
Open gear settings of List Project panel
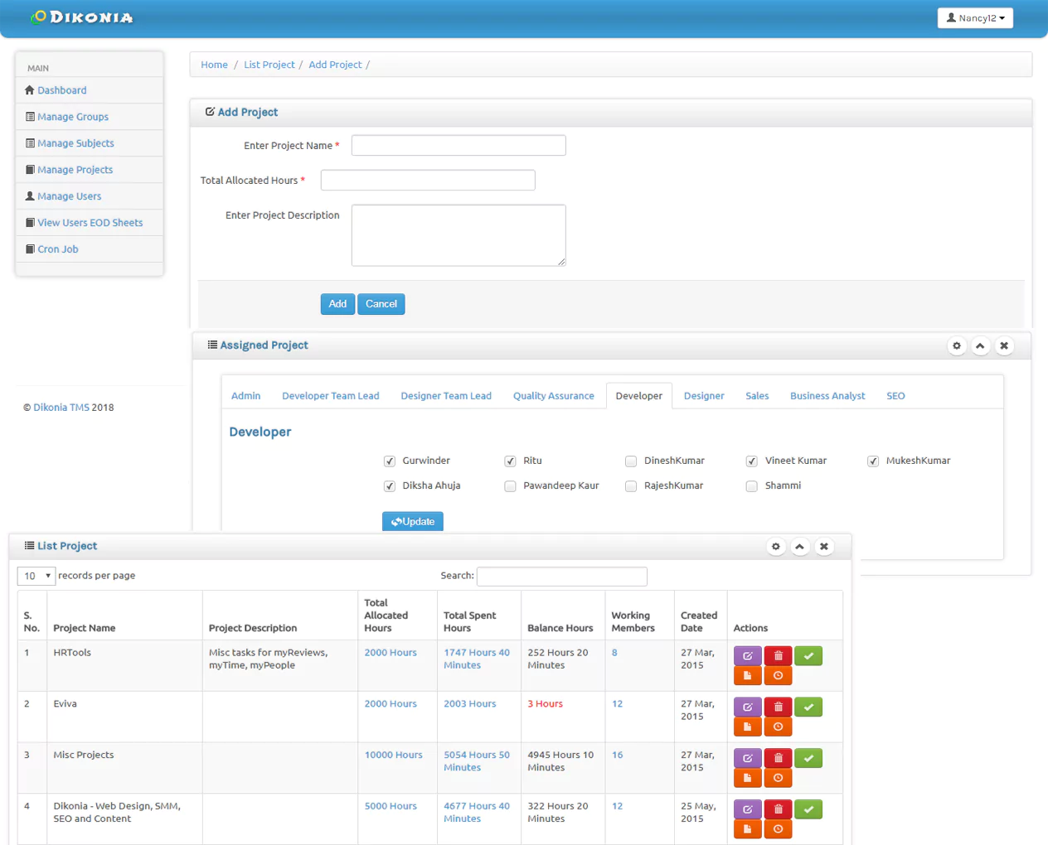776,547
